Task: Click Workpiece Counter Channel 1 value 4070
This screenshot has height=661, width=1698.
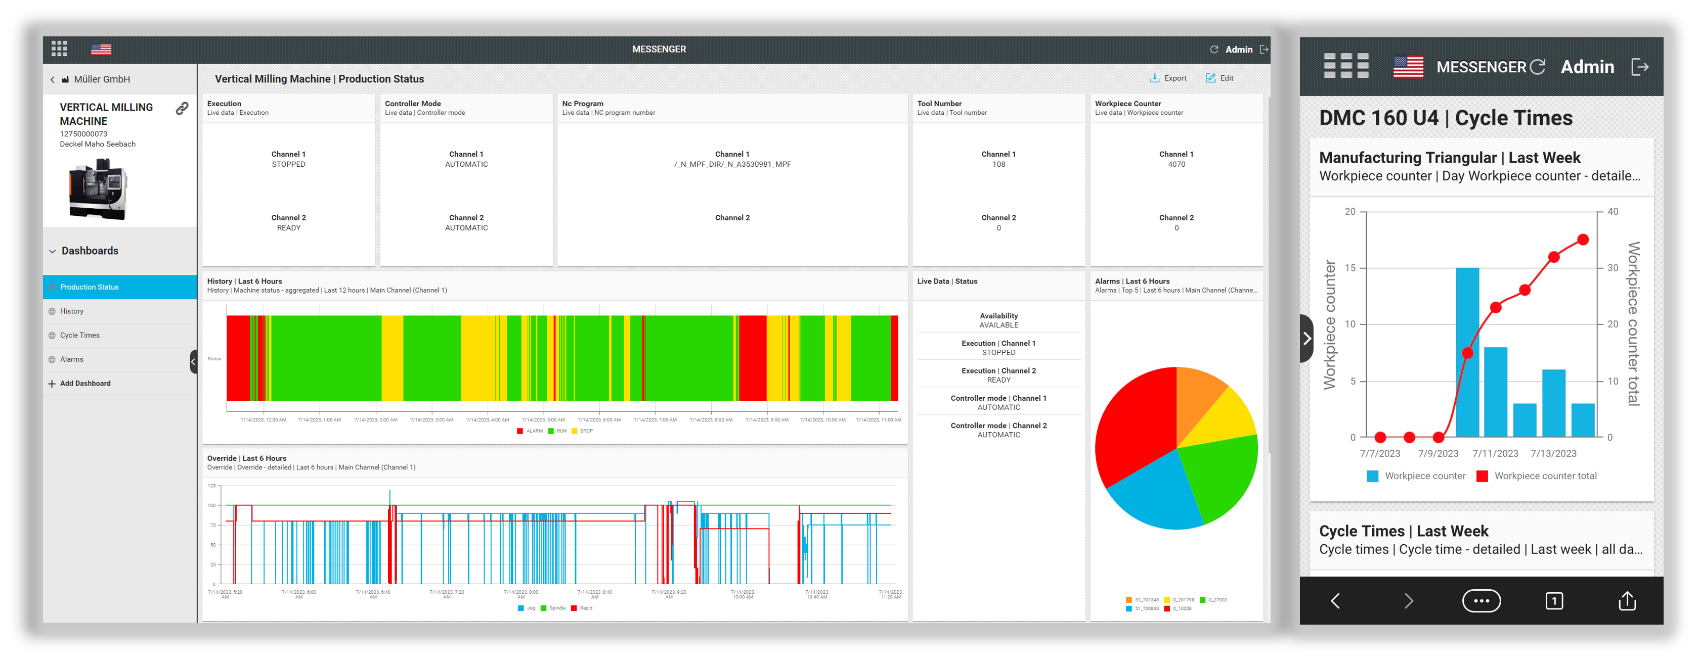Action: click(1176, 165)
